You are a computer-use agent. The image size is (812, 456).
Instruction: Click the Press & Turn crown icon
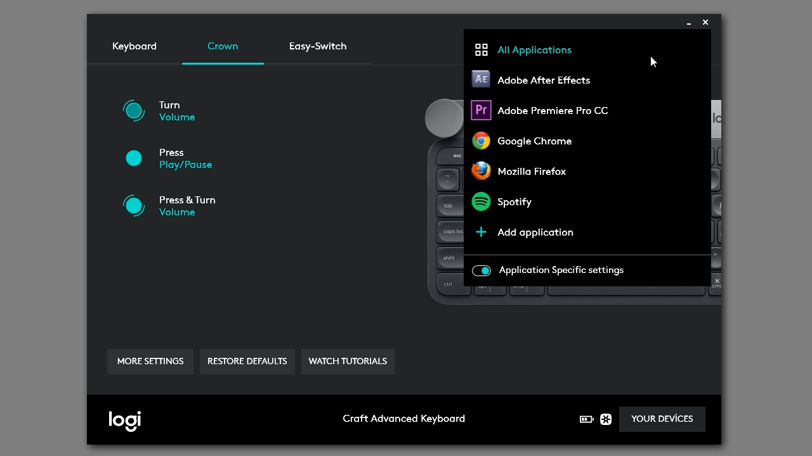(134, 205)
